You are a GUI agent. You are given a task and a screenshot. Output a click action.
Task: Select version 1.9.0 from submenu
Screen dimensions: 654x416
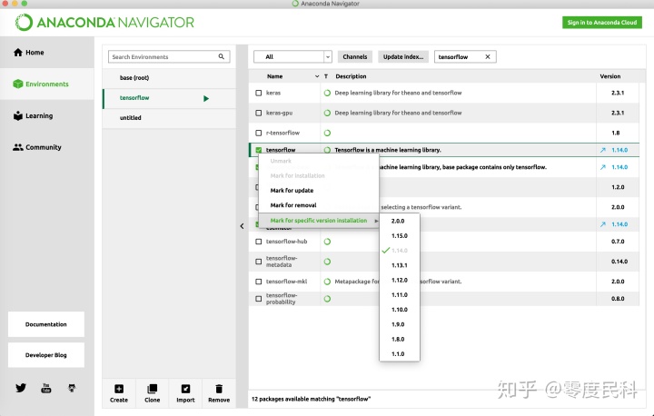click(398, 324)
